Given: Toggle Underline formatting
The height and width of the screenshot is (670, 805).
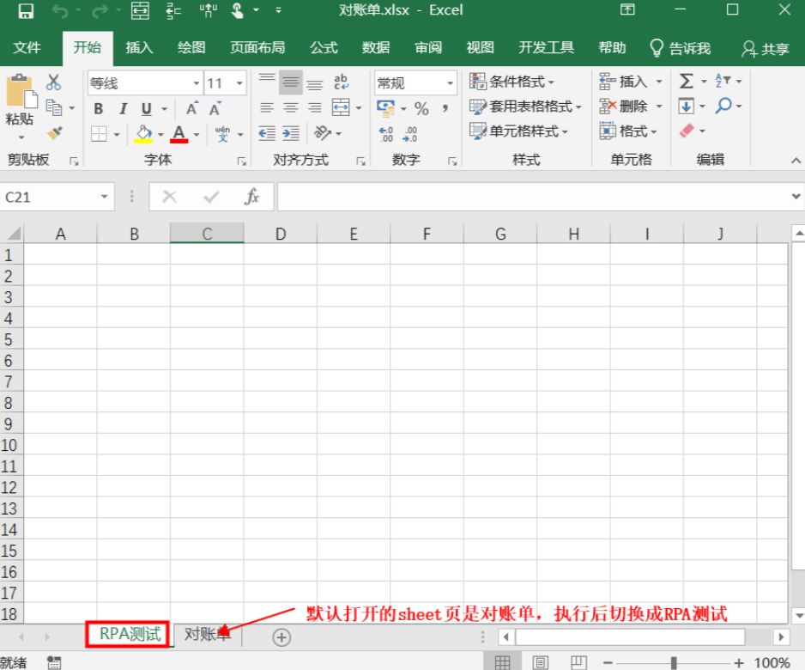Looking at the screenshot, I should (146, 109).
